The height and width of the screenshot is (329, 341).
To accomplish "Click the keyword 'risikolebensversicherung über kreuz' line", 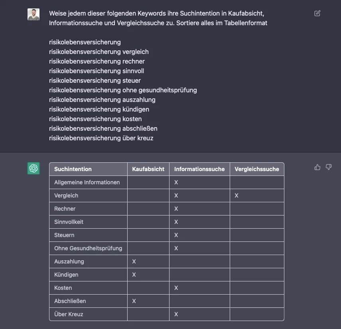I will pos(101,138).
